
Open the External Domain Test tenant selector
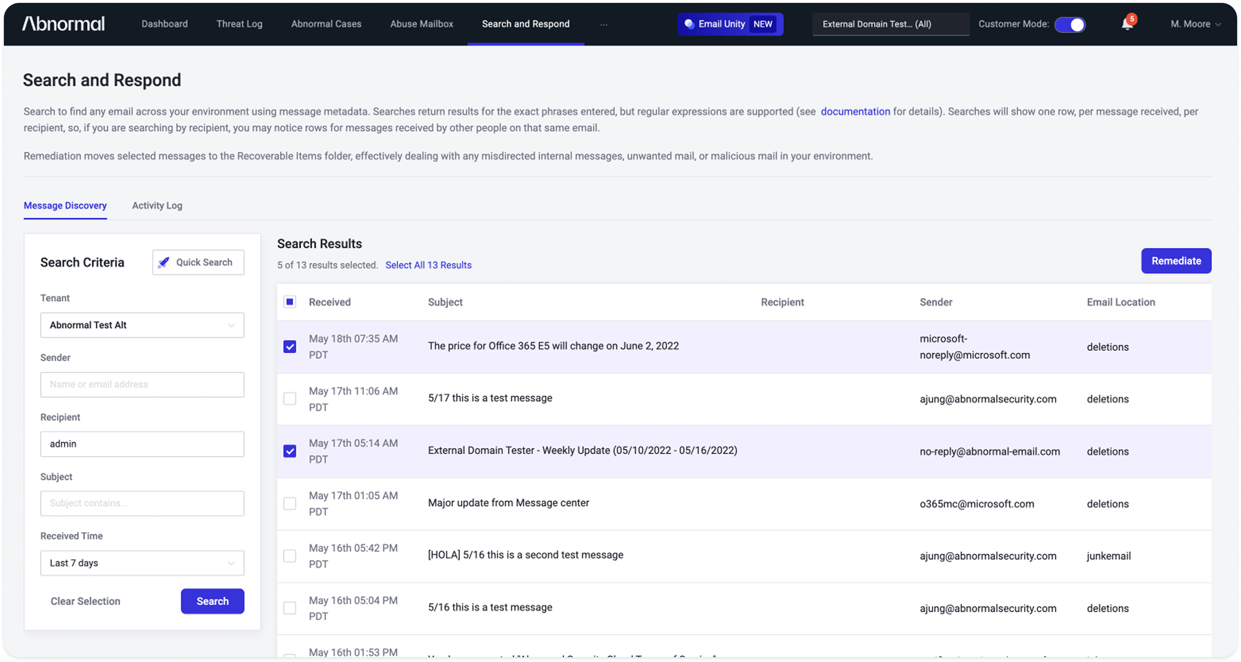pyautogui.click(x=890, y=24)
